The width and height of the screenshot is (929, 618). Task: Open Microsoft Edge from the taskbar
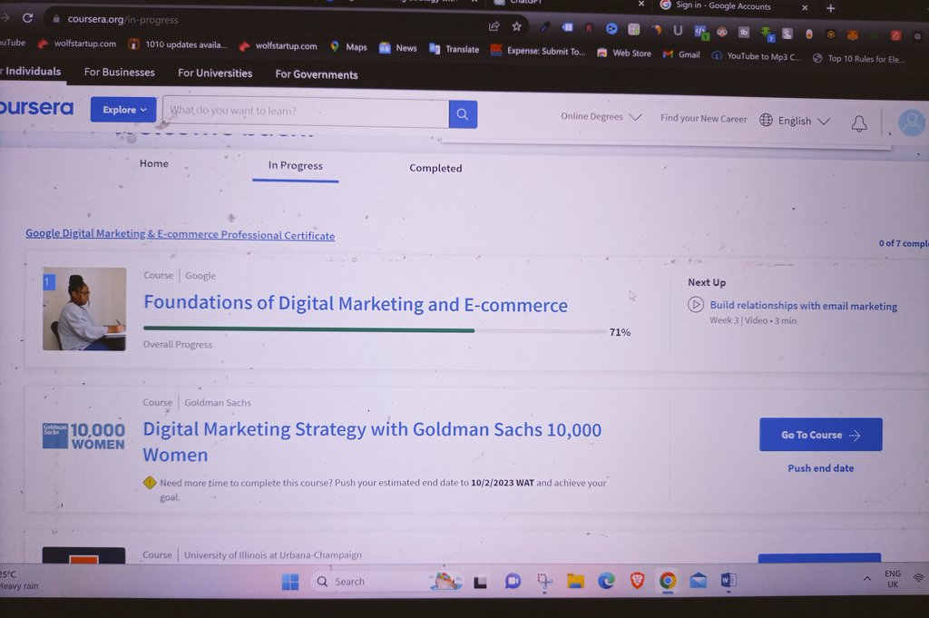click(x=605, y=581)
